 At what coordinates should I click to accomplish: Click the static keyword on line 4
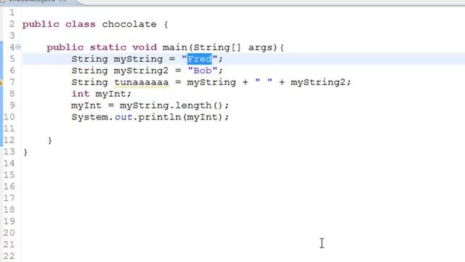(108, 47)
